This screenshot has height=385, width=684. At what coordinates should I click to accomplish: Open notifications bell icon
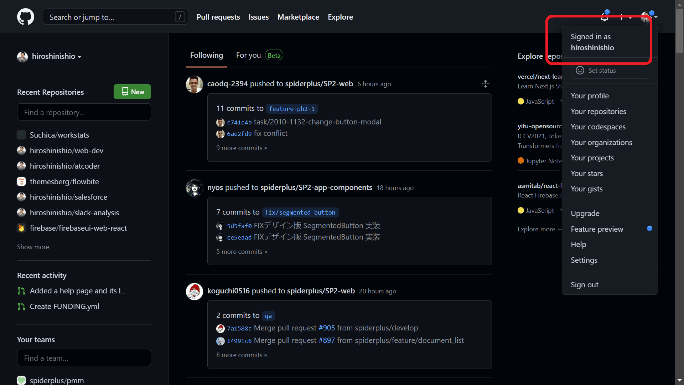point(605,17)
